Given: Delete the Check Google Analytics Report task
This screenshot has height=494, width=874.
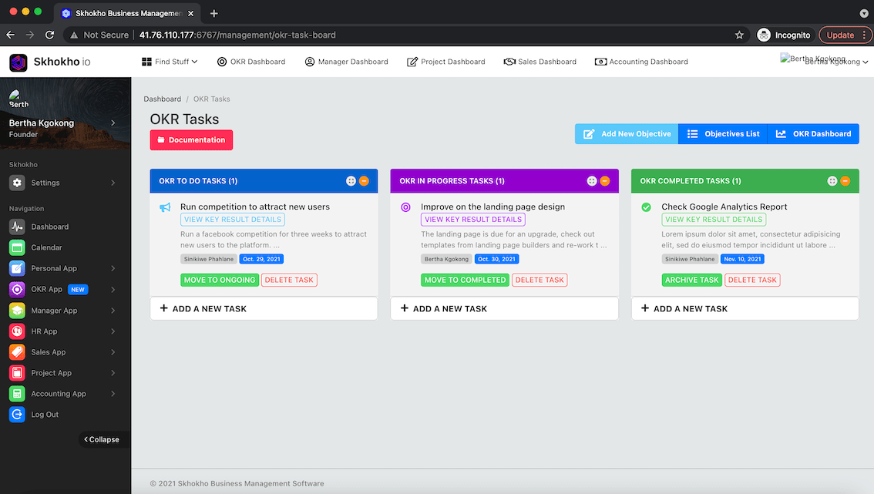Looking at the screenshot, I should point(752,280).
